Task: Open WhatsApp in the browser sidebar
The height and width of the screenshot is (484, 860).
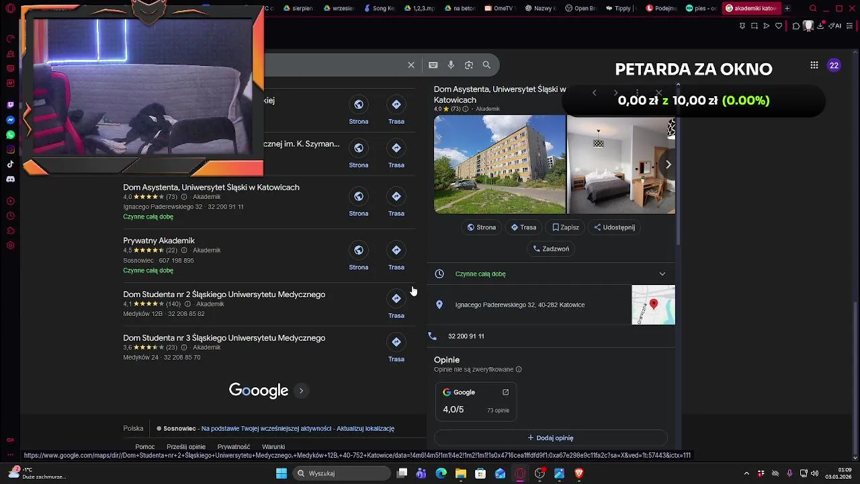Action: [10, 134]
